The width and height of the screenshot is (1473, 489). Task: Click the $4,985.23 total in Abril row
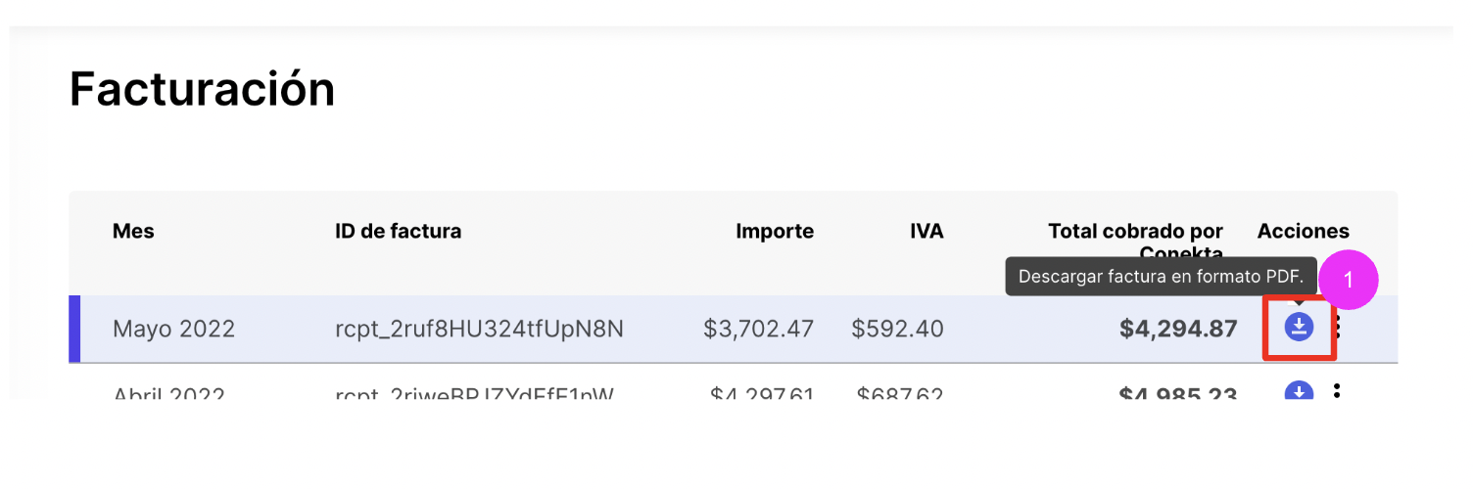pyautogui.click(x=1178, y=393)
